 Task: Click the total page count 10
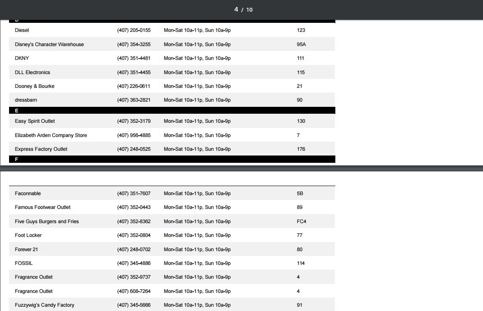click(249, 10)
